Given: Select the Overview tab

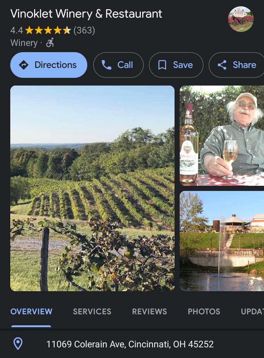Looking at the screenshot, I should tap(31, 312).
